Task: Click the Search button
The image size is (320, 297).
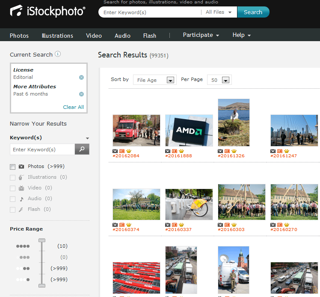Action: 253,12
